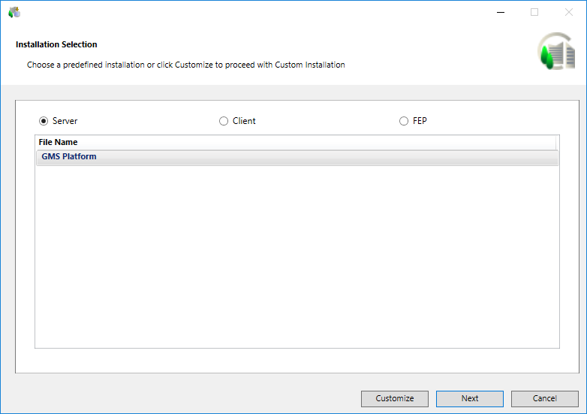
Task: Click empty area inside the file list
Action: tap(297, 255)
